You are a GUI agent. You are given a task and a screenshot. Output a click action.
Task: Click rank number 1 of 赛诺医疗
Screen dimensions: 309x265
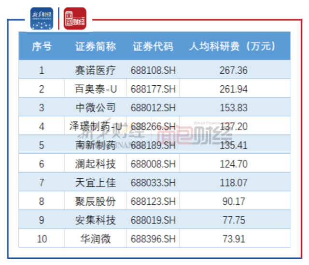point(42,70)
